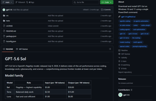Open tsconfig.json file

(x=11, y=41)
